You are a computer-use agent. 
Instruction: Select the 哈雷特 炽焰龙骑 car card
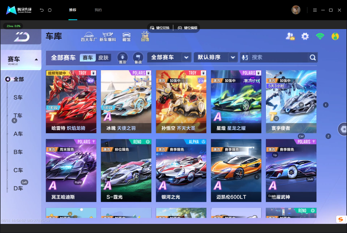(x=71, y=102)
